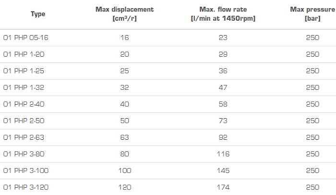336x195 pixels.
Task: Select the 01 PHP 2-50 type cell
Action: [x=24, y=121]
